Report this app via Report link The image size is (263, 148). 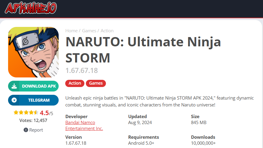34,130
